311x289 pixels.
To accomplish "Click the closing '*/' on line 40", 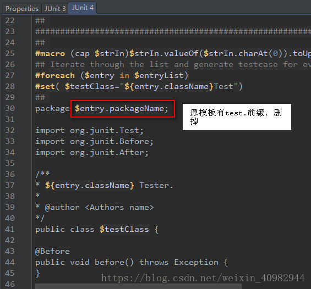I will (40, 218).
